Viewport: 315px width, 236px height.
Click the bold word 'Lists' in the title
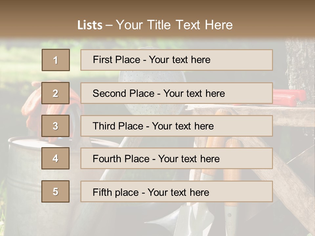(90, 25)
